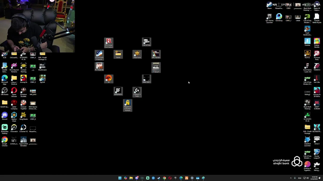Image resolution: width=323 pixels, height=181 pixels.
Task: Select the MustScream desktop icon
Action: point(42,67)
